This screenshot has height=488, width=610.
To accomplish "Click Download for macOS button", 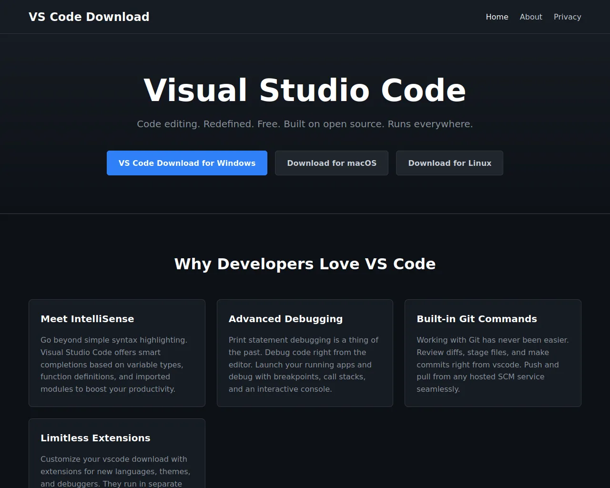I will click(x=332, y=163).
